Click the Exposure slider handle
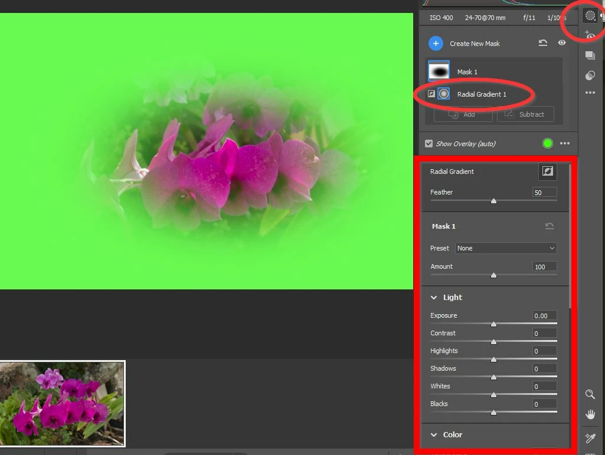The image size is (605, 455). point(493,324)
